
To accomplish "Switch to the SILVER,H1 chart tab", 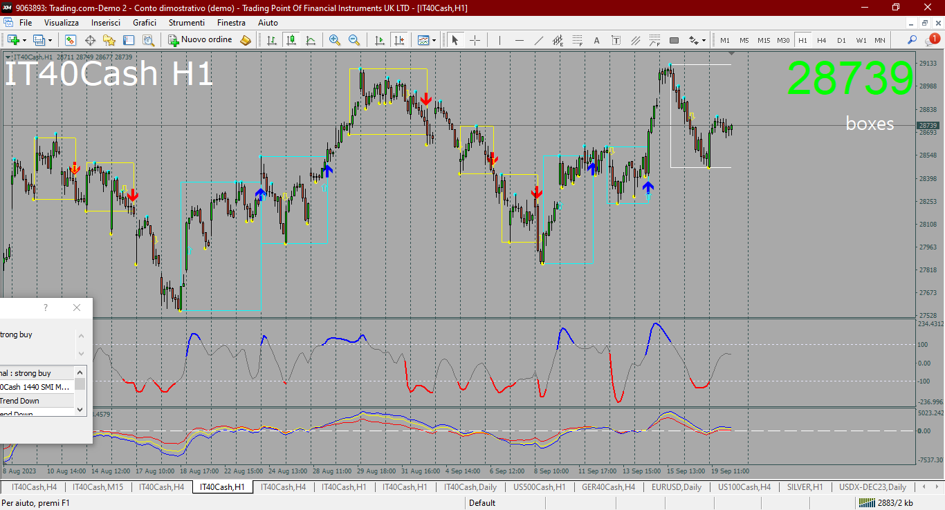I will (x=805, y=487).
